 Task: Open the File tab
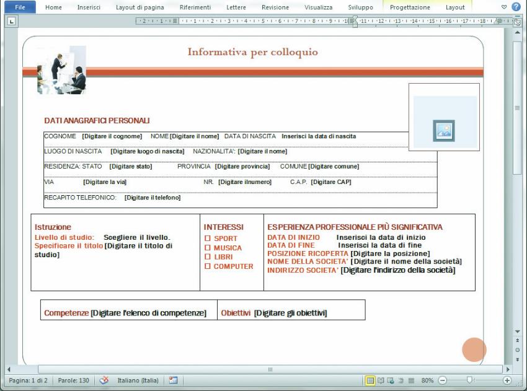pyautogui.click(x=20, y=7)
